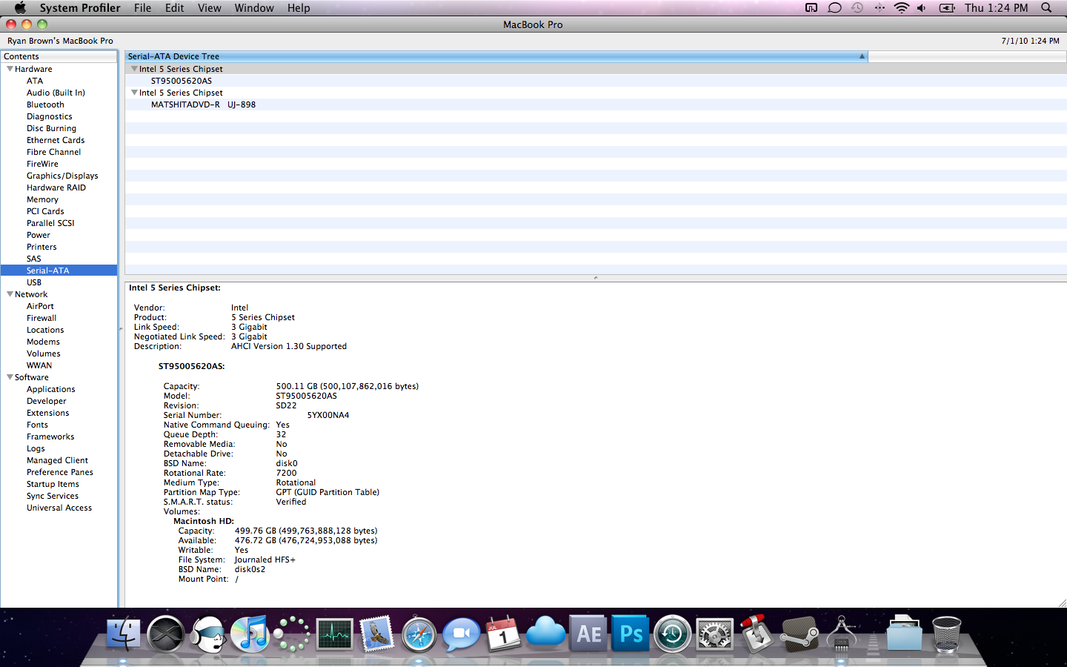Open the green dotted circle Dock app
This screenshot has width=1067, height=667.
[x=292, y=634]
